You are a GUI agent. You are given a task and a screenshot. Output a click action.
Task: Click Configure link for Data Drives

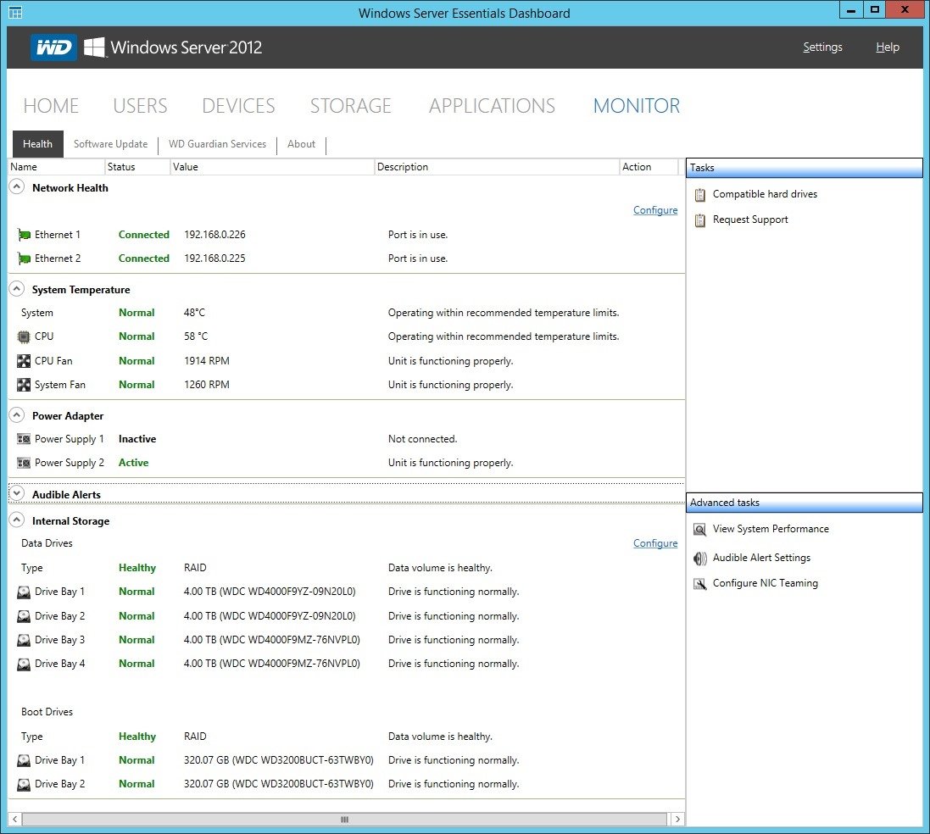[655, 543]
